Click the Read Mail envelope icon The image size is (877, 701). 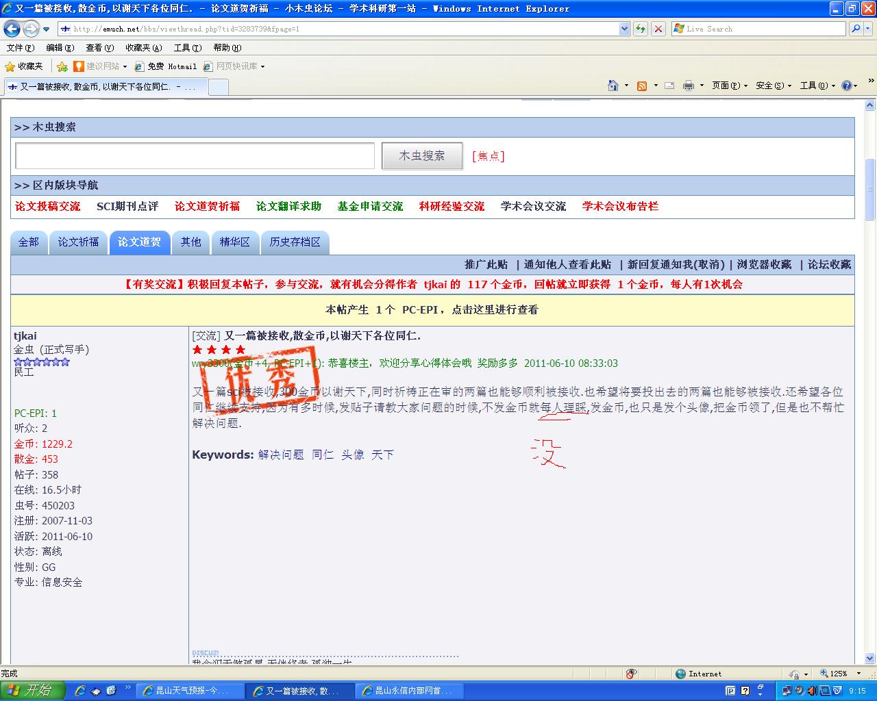[x=669, y=86]
